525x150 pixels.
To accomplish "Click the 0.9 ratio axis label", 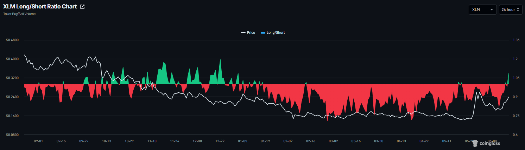I will click(515, 97).
